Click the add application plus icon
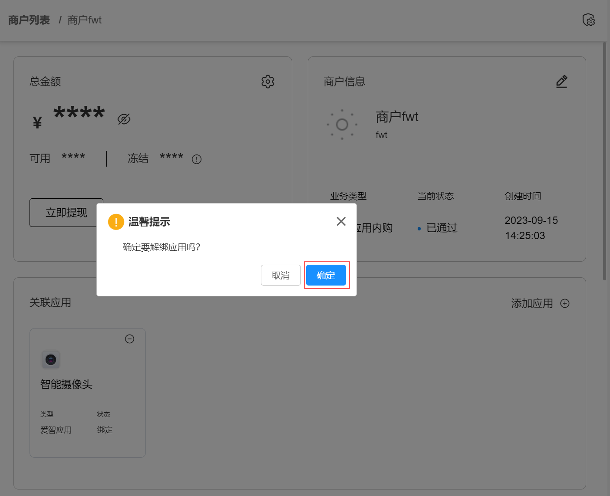 click(x=564, y=303)
